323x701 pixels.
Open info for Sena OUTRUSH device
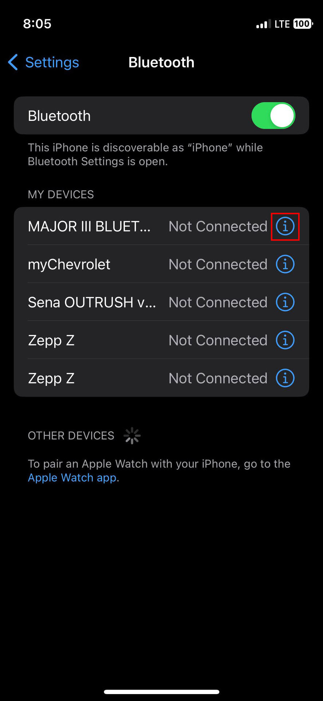[x=285, y=302]
